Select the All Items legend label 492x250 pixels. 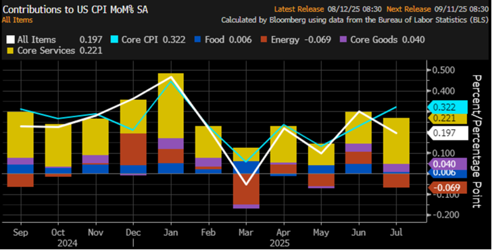[x=36, y=39]
